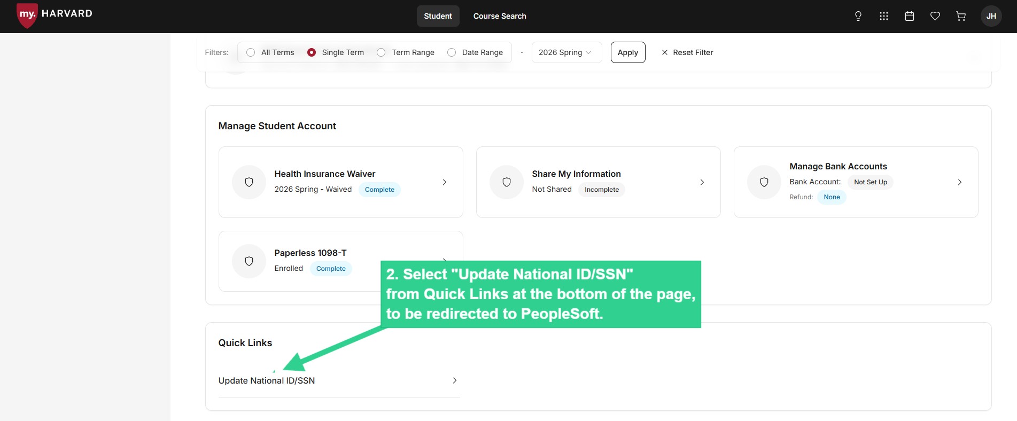Screen dimensions: 1017x421
Task: Open Share My Information title
Action: (576, 174)
